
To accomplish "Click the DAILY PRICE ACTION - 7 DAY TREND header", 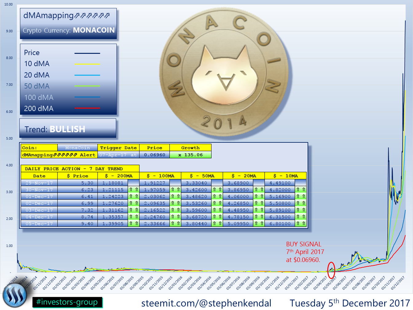I will (x=80, y=169).
